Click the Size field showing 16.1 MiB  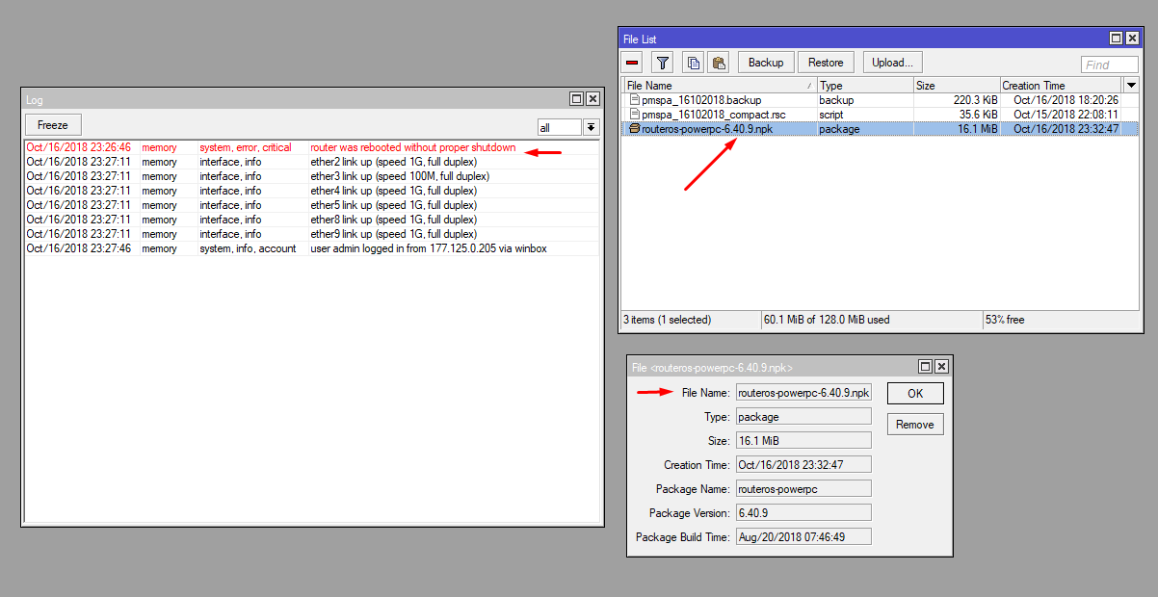click(803, 441)
